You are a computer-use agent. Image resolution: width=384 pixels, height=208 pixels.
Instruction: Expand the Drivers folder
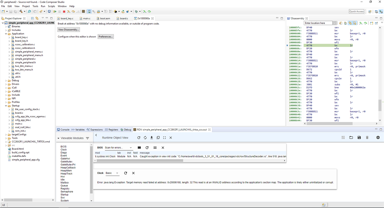pyautogui.click(x=6, y=84)
